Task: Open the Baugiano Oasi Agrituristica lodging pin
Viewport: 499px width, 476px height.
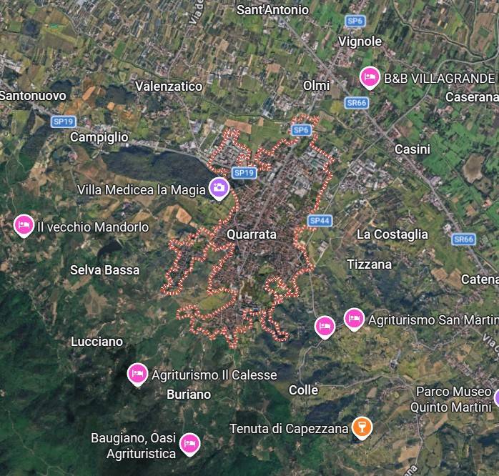Action: (189, 444)
